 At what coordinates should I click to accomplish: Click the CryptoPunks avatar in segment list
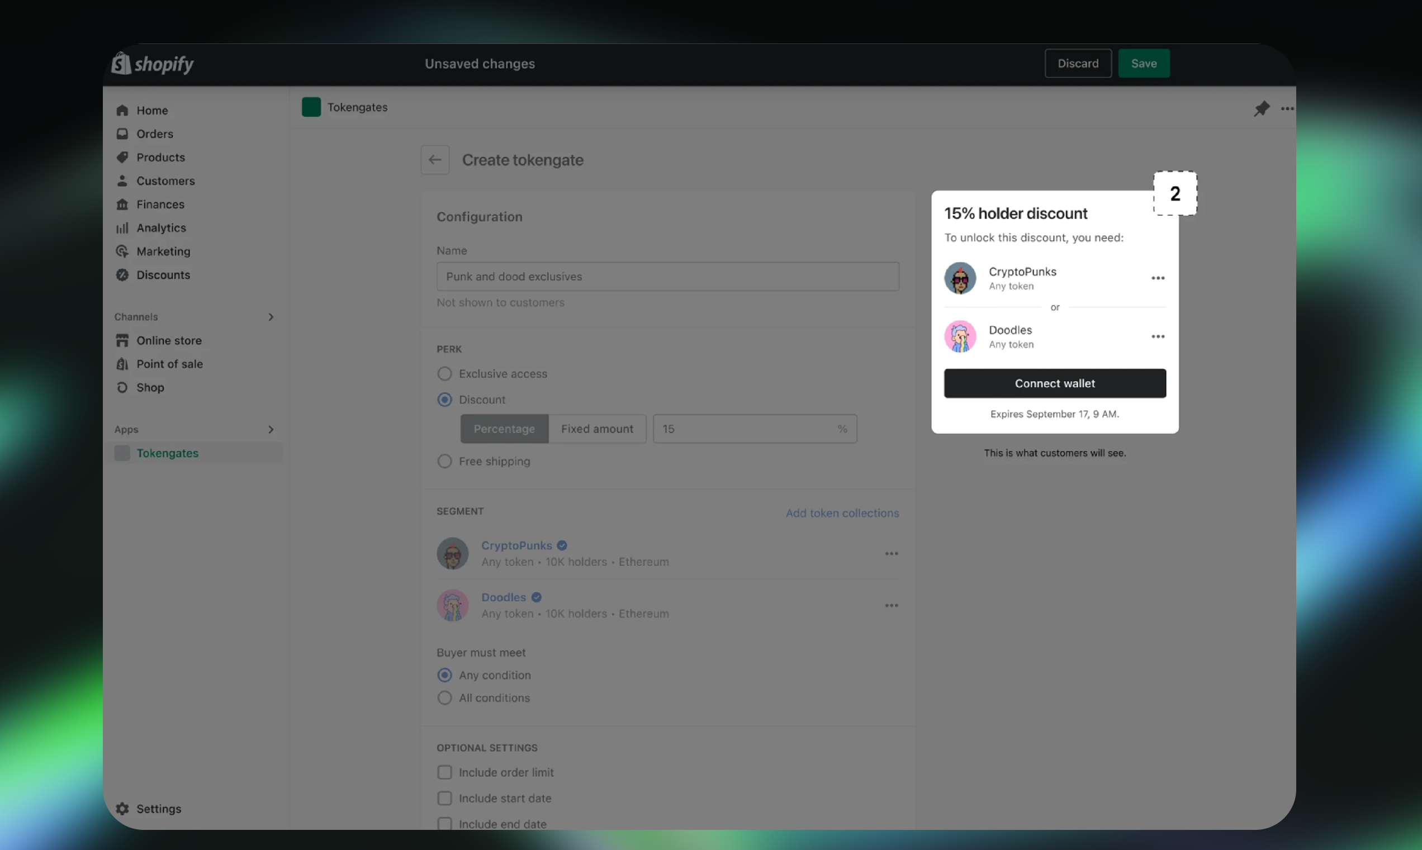point(453,553)
